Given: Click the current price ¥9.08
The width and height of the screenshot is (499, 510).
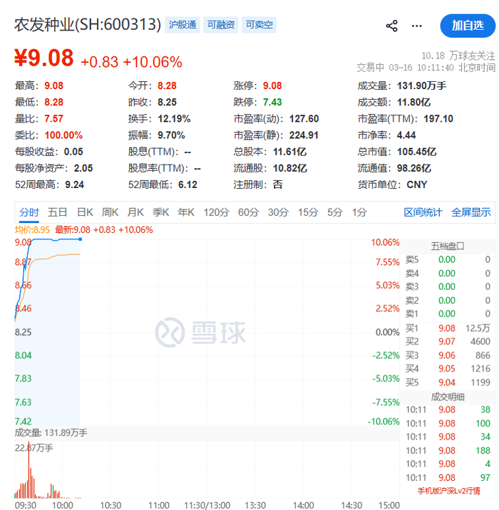Looking at the screenshot, I should (44, 58).
